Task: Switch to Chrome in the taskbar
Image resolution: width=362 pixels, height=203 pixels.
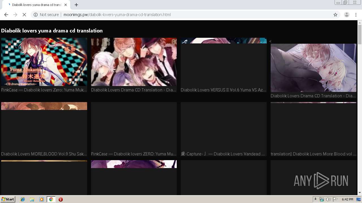Action: pyautogui.click(x=51, y=199)
